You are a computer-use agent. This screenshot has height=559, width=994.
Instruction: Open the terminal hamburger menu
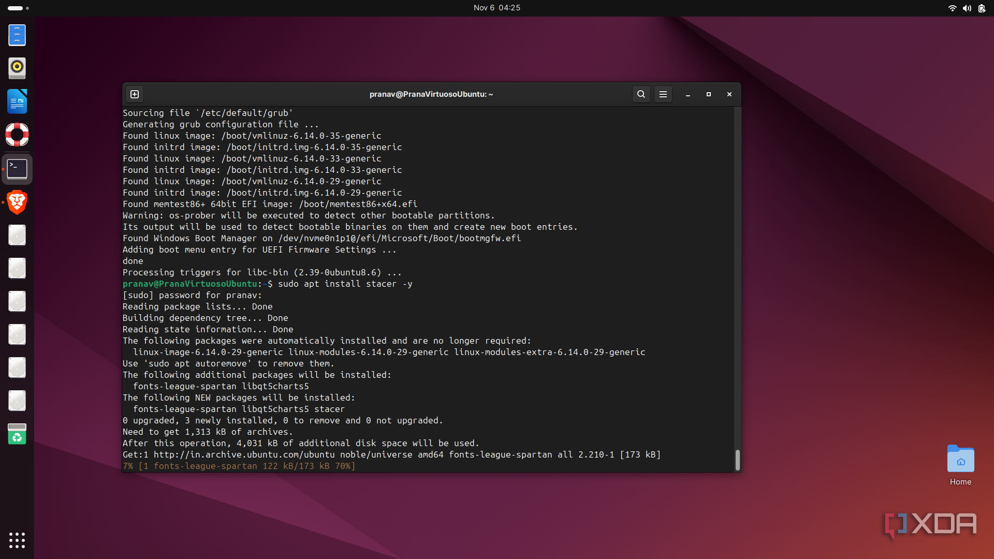click(663, 94)
